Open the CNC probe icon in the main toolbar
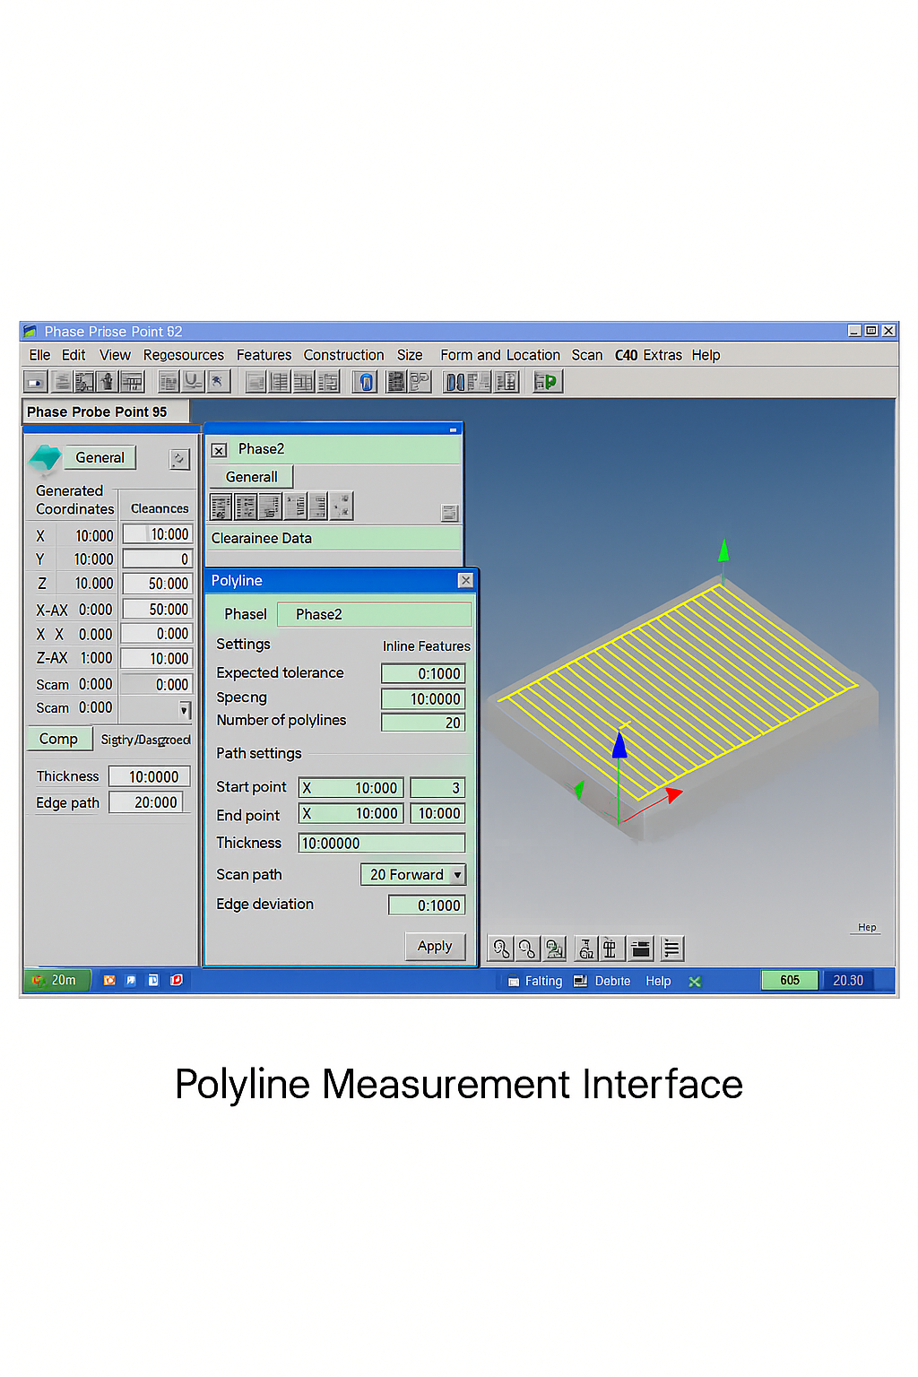Screen dimensions: 918x1377 click(365, 381)
